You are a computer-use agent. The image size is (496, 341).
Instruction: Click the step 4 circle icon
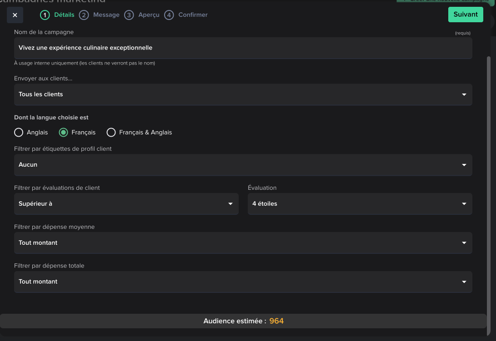(169, 15)
